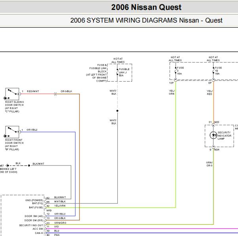The image size is (238, 236).
Task: Click "FUSIBLE LINK J 50A" text
Action: (124, 72)
